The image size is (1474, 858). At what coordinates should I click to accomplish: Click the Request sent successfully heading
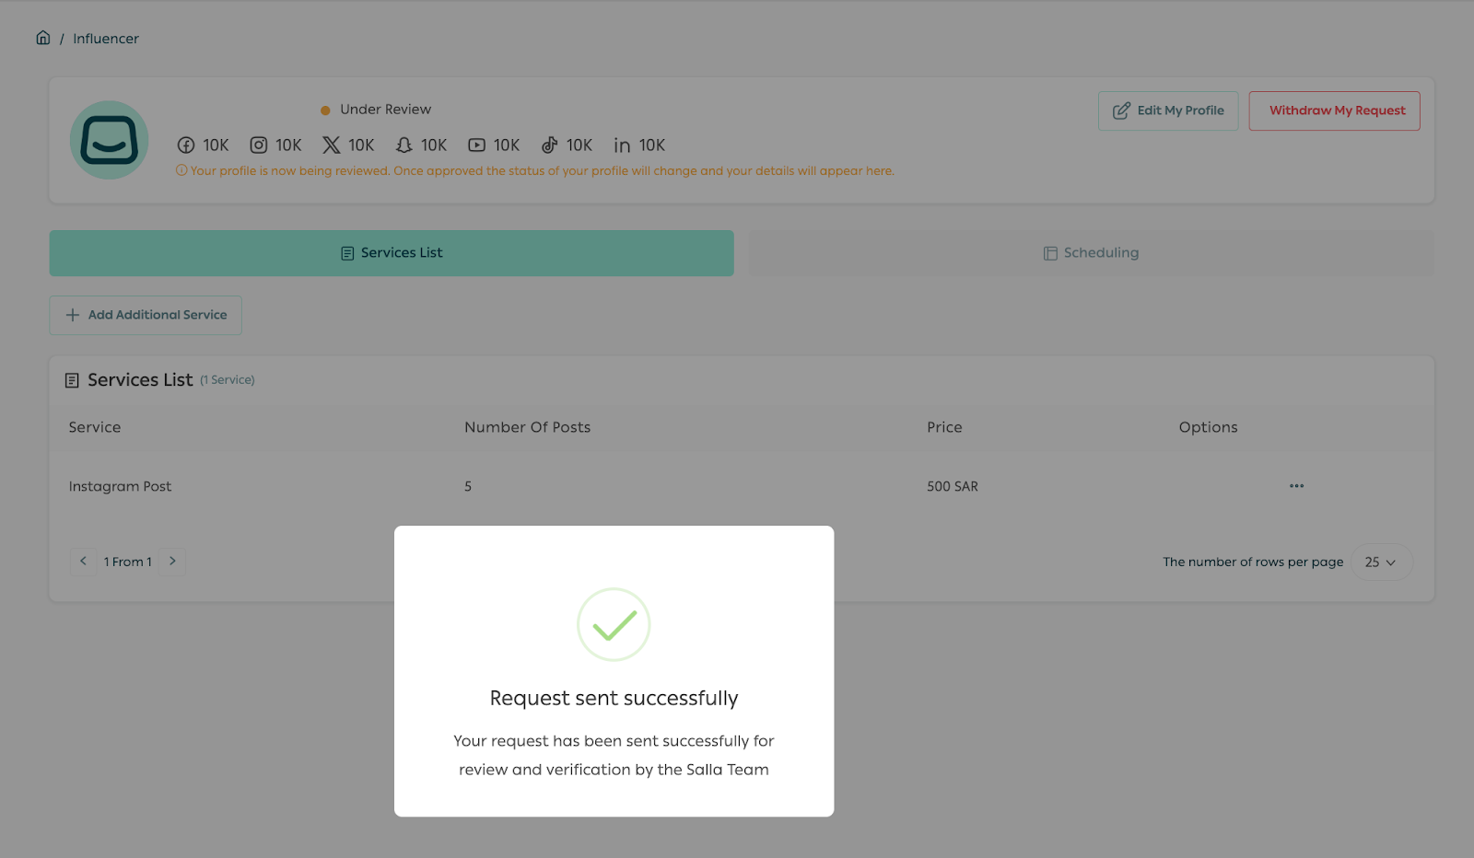(x=614, y=698)
